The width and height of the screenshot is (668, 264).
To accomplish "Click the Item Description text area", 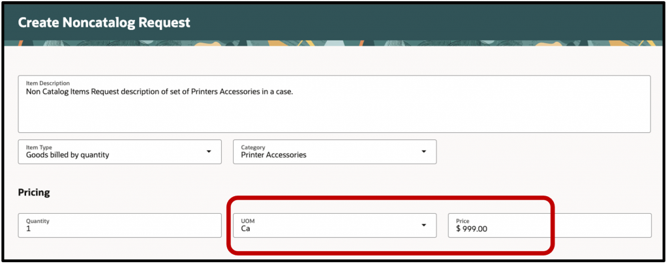I will [334, 104].
